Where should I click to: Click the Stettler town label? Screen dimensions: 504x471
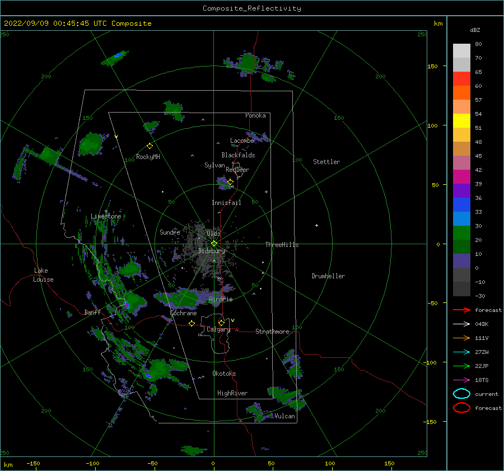[x=326, y=162]
